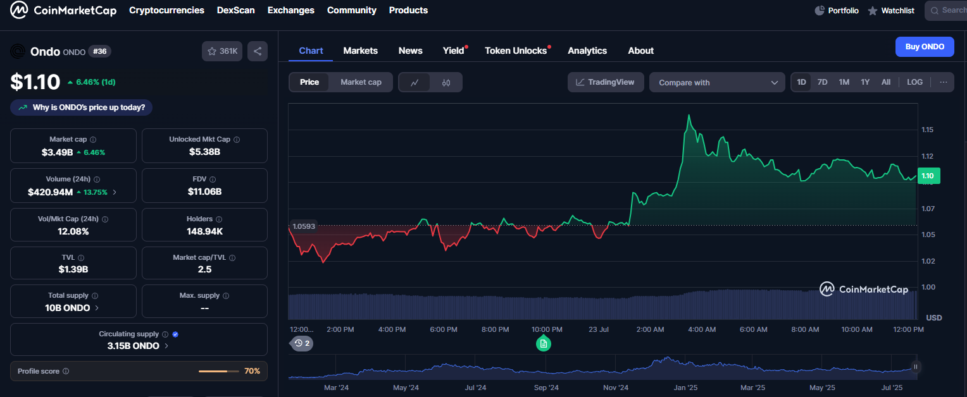
Task: Click FDV info icon
Action: coord(213,180)
